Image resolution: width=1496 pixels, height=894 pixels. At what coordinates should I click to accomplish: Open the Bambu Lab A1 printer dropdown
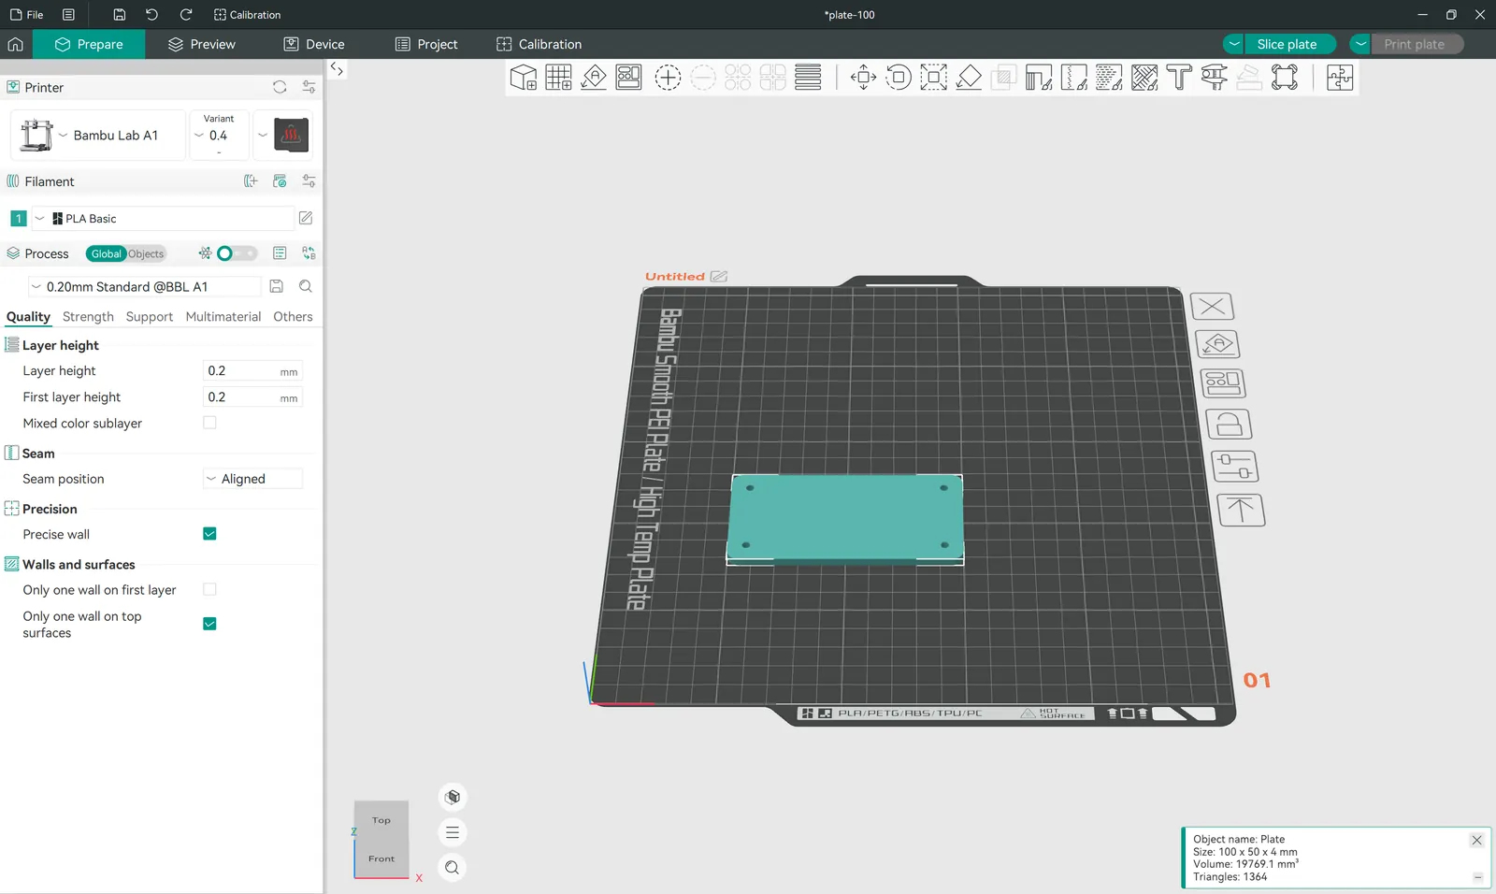pos(98,136)
